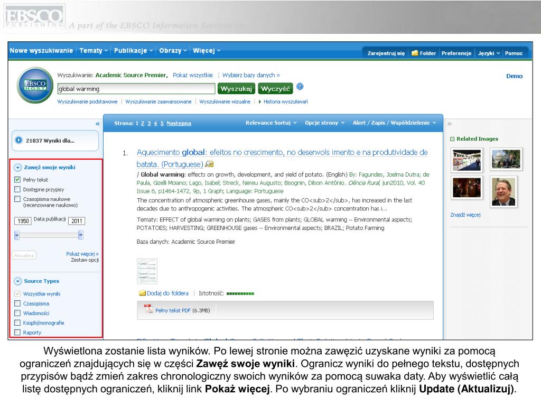Collapse left panel with double-chevron icon

[98, 124]
